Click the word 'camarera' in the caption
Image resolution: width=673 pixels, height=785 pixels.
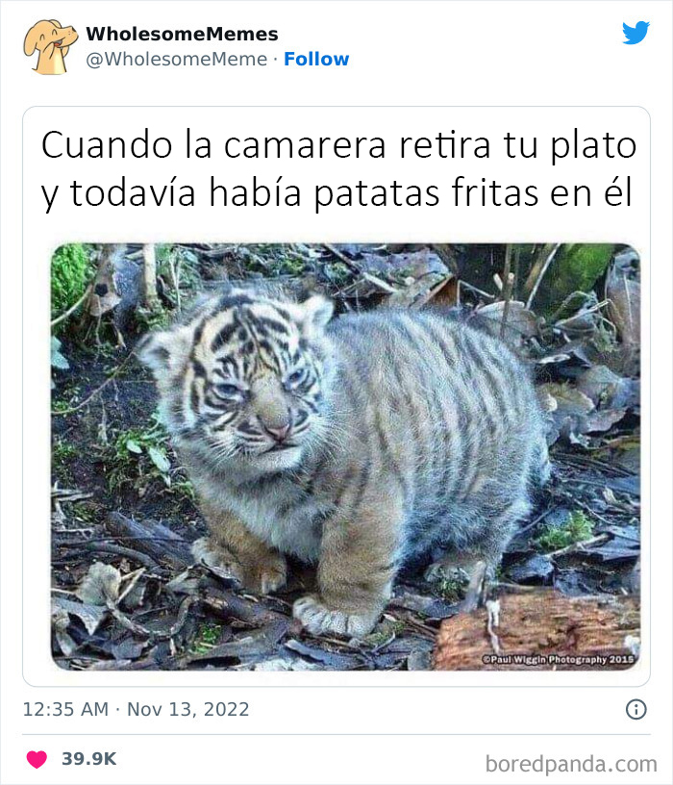click(x=304, y=145)
